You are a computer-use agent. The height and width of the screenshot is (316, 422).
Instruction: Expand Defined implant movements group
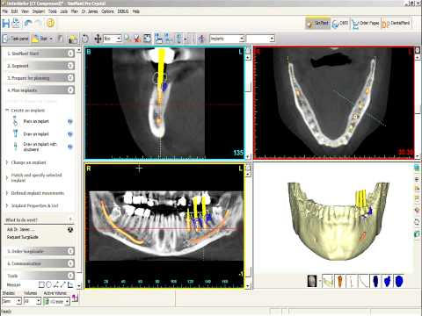[35, 193]
